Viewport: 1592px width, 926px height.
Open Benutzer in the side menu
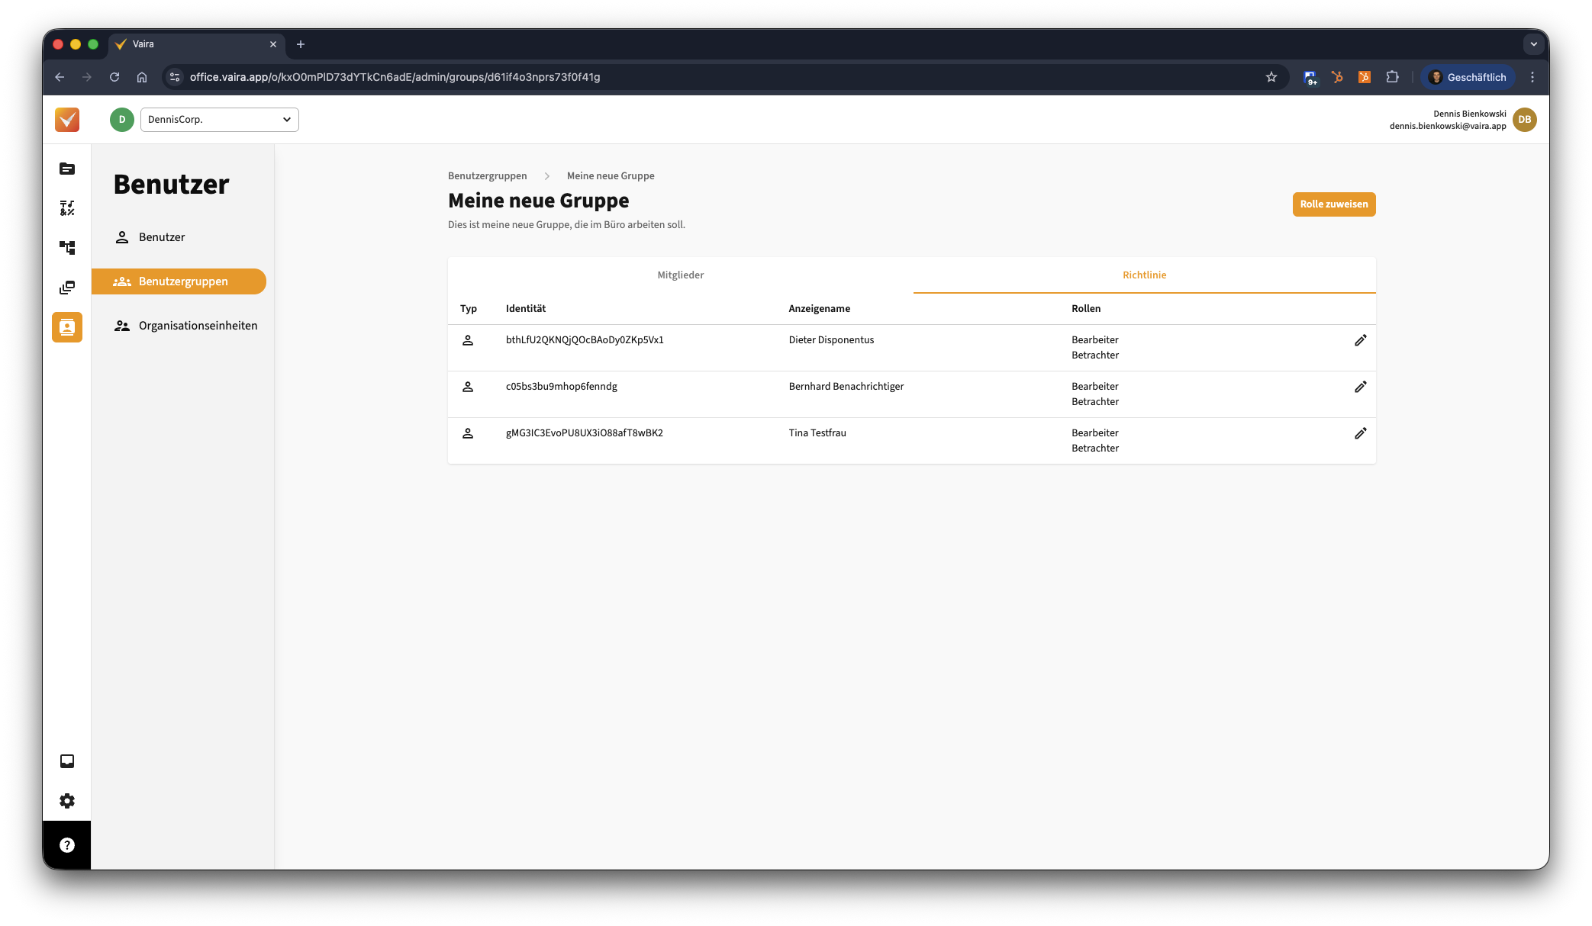[x=162, y=237]
